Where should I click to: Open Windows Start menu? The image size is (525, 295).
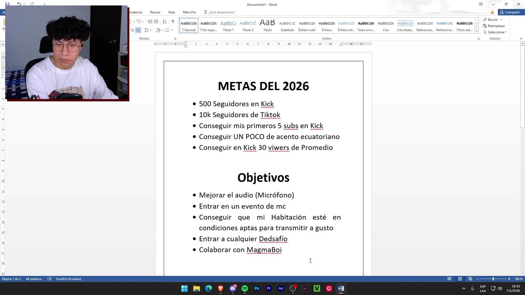[x=185, y=288]
